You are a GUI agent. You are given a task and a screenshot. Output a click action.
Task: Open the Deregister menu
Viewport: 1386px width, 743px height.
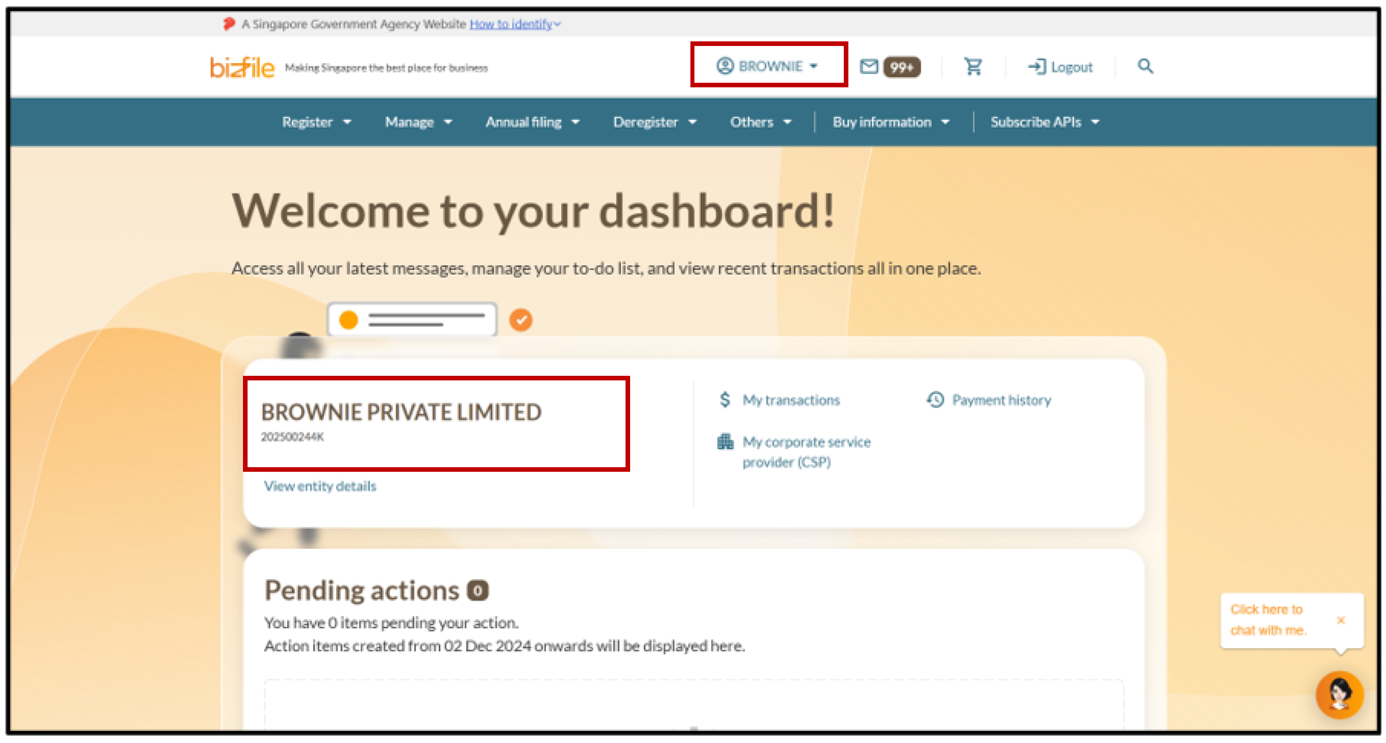(654, 122)
